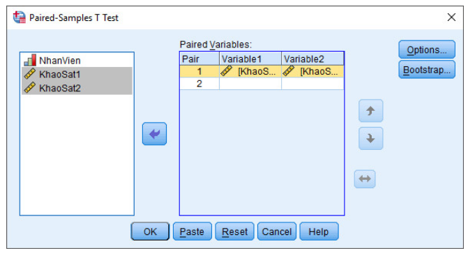Confirm the test with OK
The image size is (475, 260).
(150, 231)
